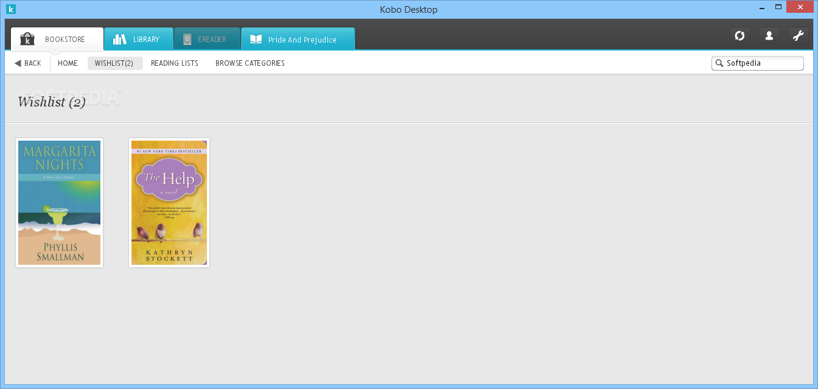Image resolution: width=818 pixels, height=389 pixels.
Task: Switch to the Library tab
Action: [x=139, y=39]
